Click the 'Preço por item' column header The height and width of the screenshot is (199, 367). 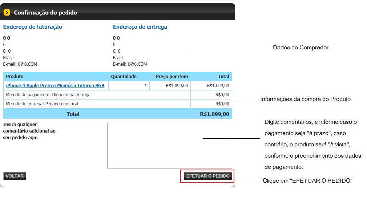[172, 77]
